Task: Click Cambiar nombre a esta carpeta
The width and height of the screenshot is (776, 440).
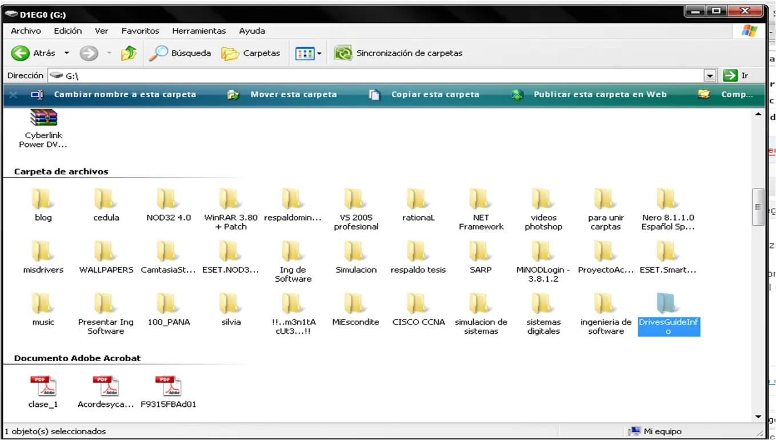Action: 114,94
